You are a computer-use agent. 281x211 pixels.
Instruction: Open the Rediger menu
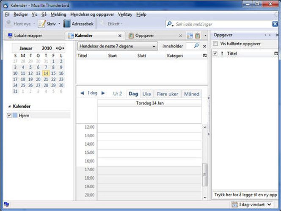click(x=21, y=14)
